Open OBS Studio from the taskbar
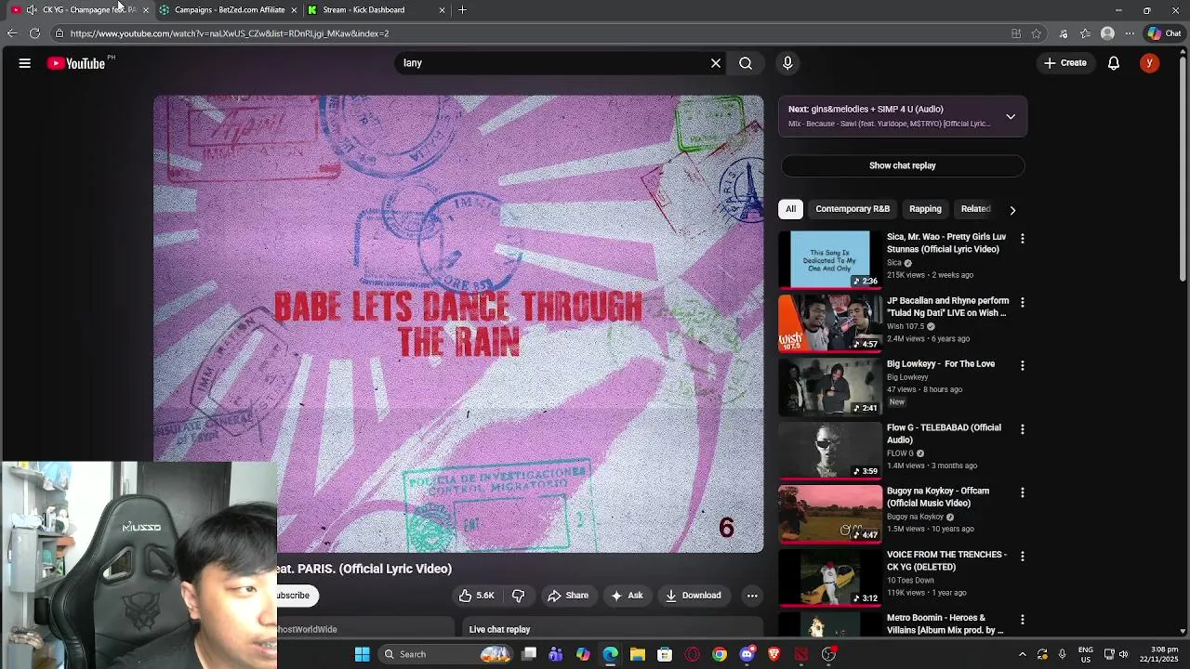 tap(828, 654)
